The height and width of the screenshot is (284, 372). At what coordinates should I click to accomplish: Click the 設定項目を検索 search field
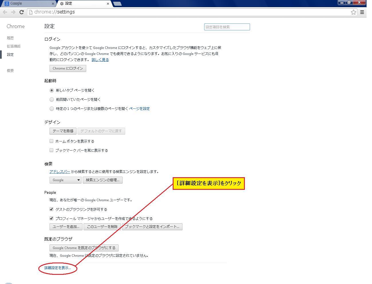tap(227, 27)
